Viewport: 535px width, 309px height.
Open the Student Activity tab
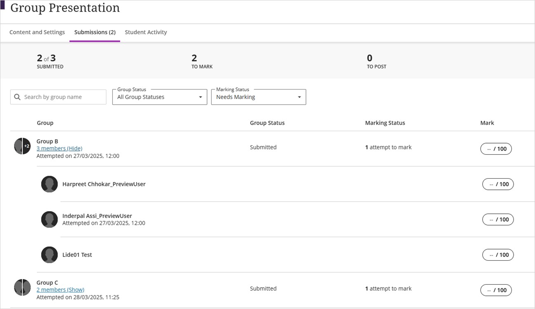click(146, 32)
